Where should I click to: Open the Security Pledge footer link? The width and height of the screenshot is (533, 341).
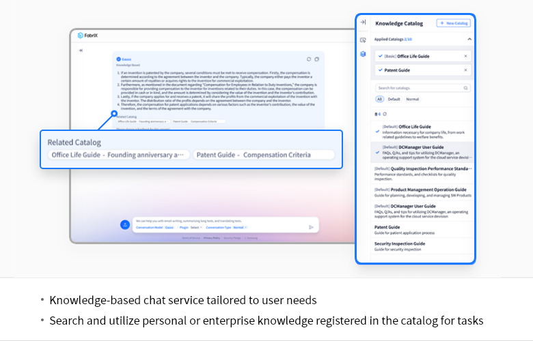232,238
